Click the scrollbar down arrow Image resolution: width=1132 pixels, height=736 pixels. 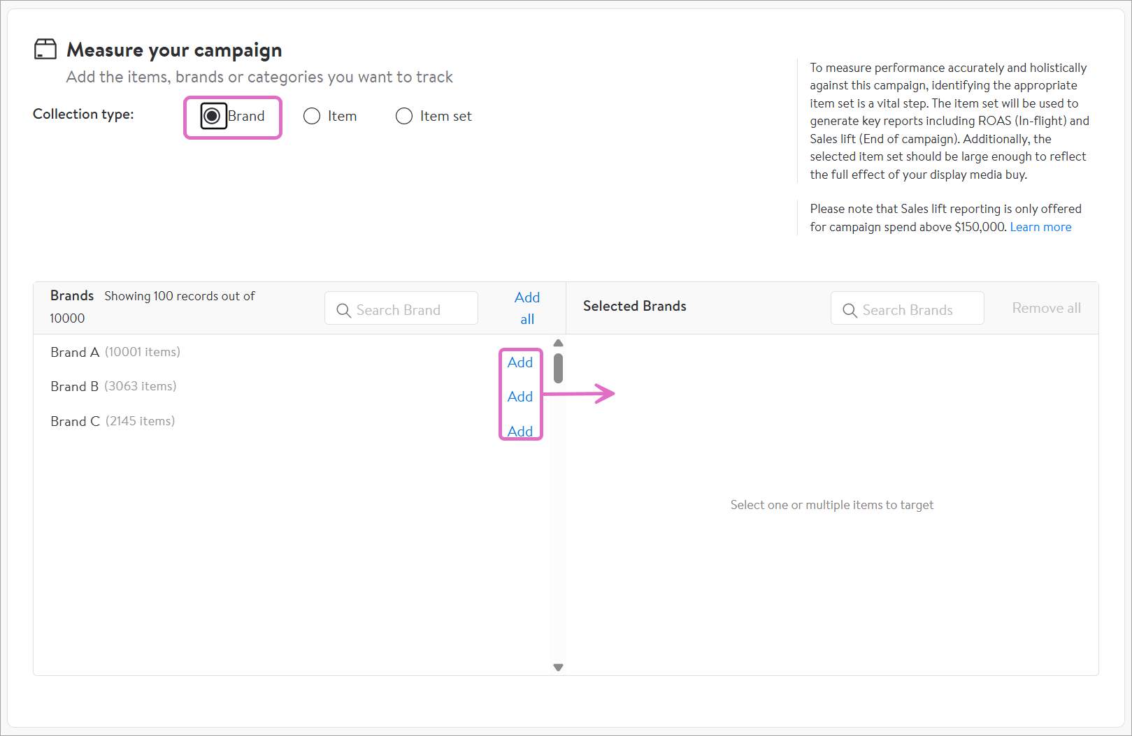point(558,668)
